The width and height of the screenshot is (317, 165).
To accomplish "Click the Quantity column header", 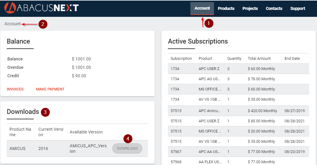I will click(234, 59).
